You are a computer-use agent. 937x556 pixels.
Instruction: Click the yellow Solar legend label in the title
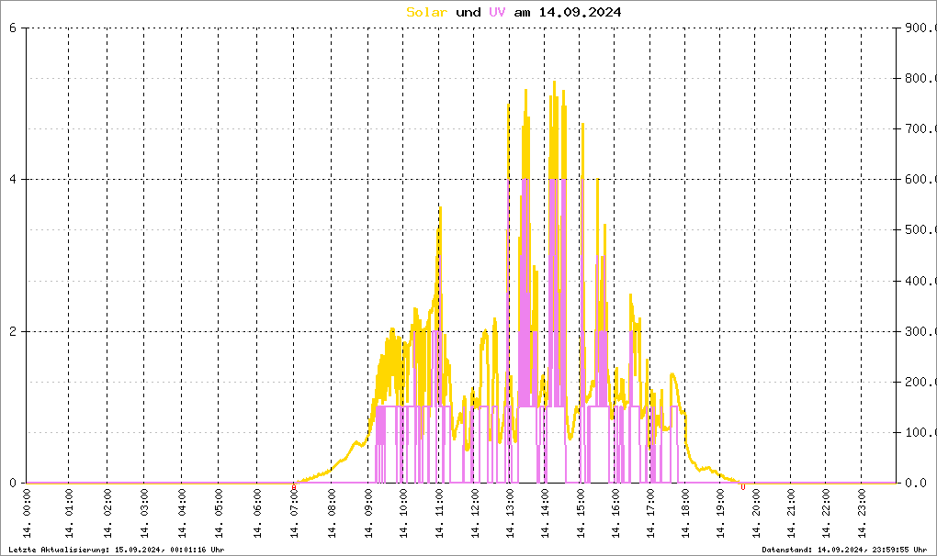(x=427, y=12)
